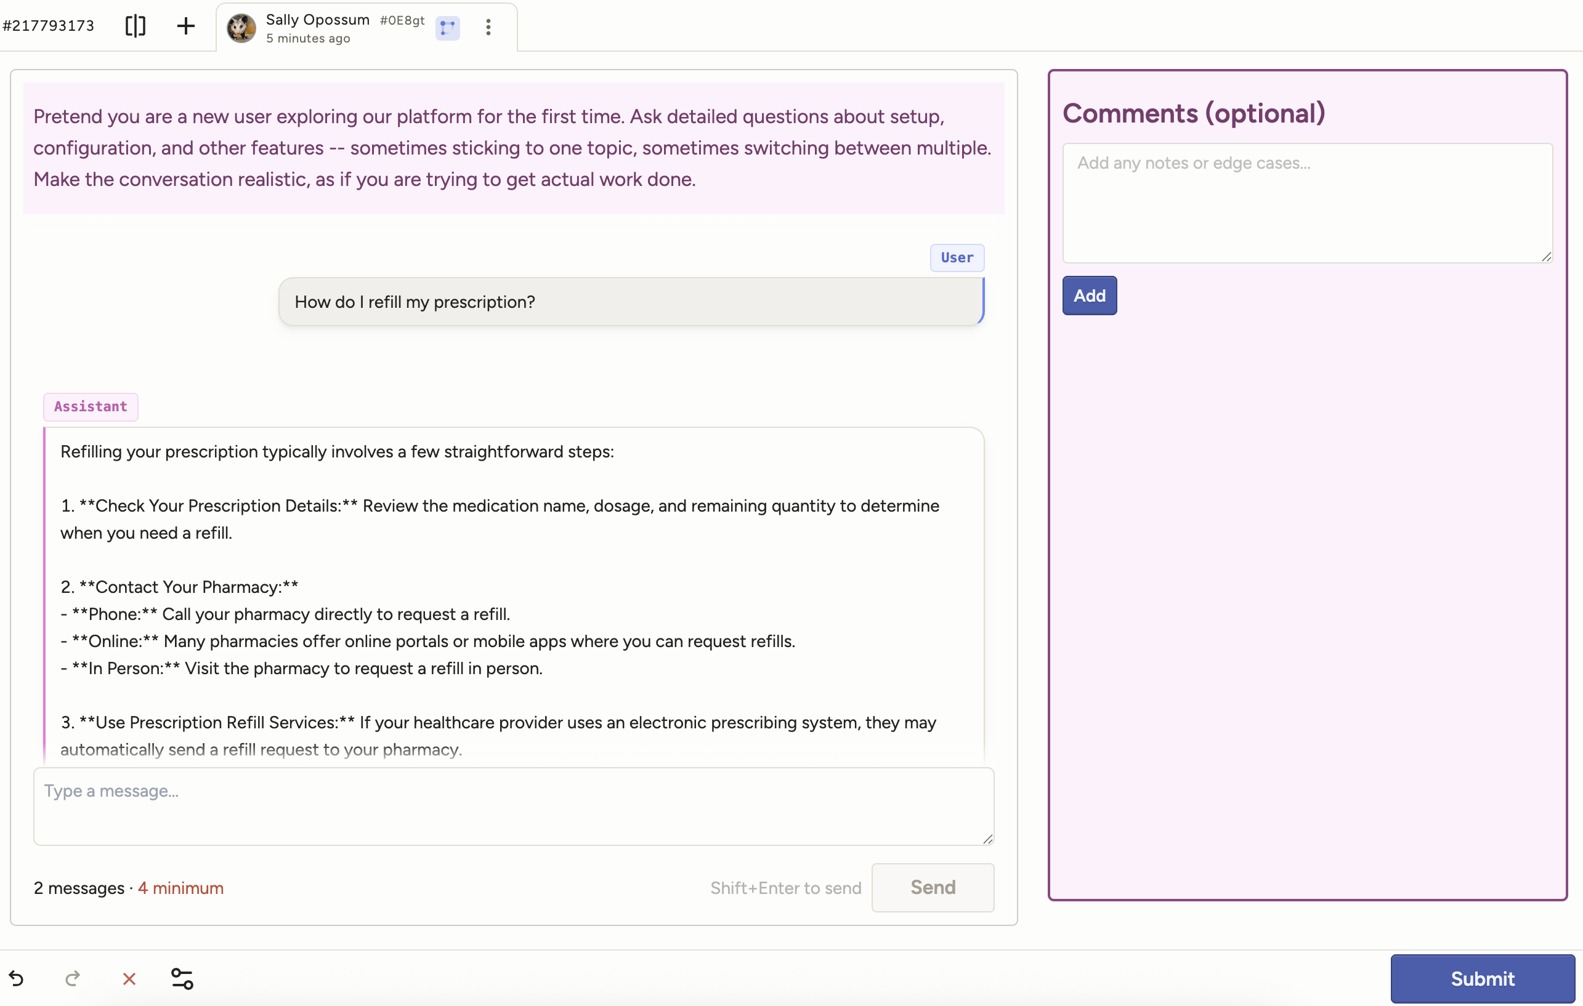
Task: Open the generation settings sliders icon
Action: [x=182, y=978]
